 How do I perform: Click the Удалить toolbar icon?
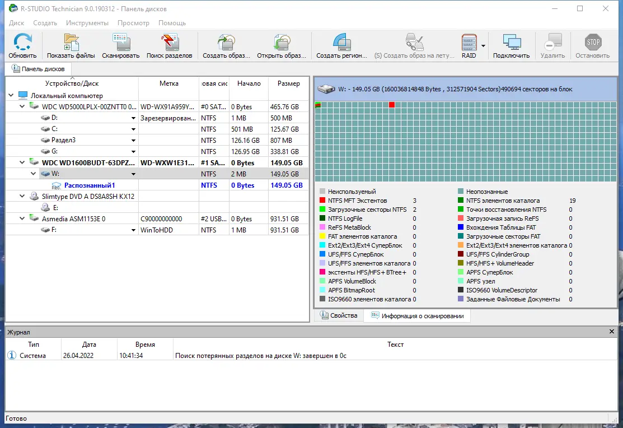[552, 42]
